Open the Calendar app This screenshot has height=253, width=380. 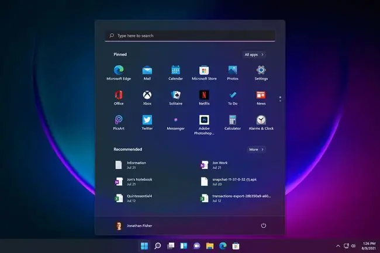coord(175,72)
